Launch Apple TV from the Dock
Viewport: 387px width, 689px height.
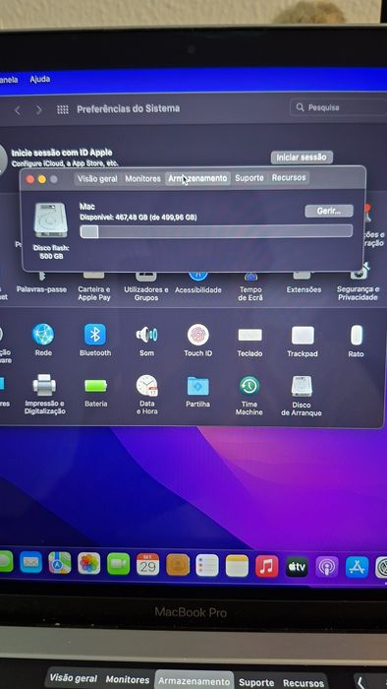(x=297, y=566)
